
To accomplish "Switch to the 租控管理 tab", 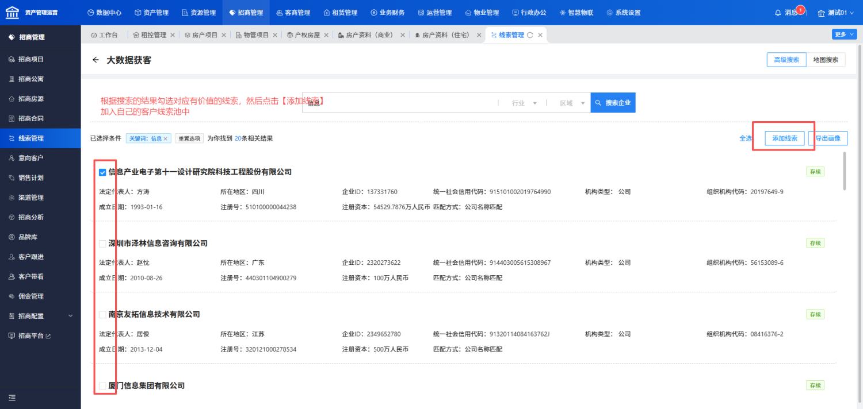I will (150, 35).
